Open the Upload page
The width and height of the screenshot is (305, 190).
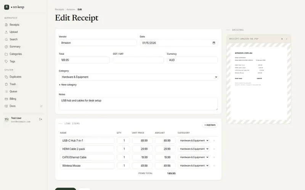[x=14, y=32]
